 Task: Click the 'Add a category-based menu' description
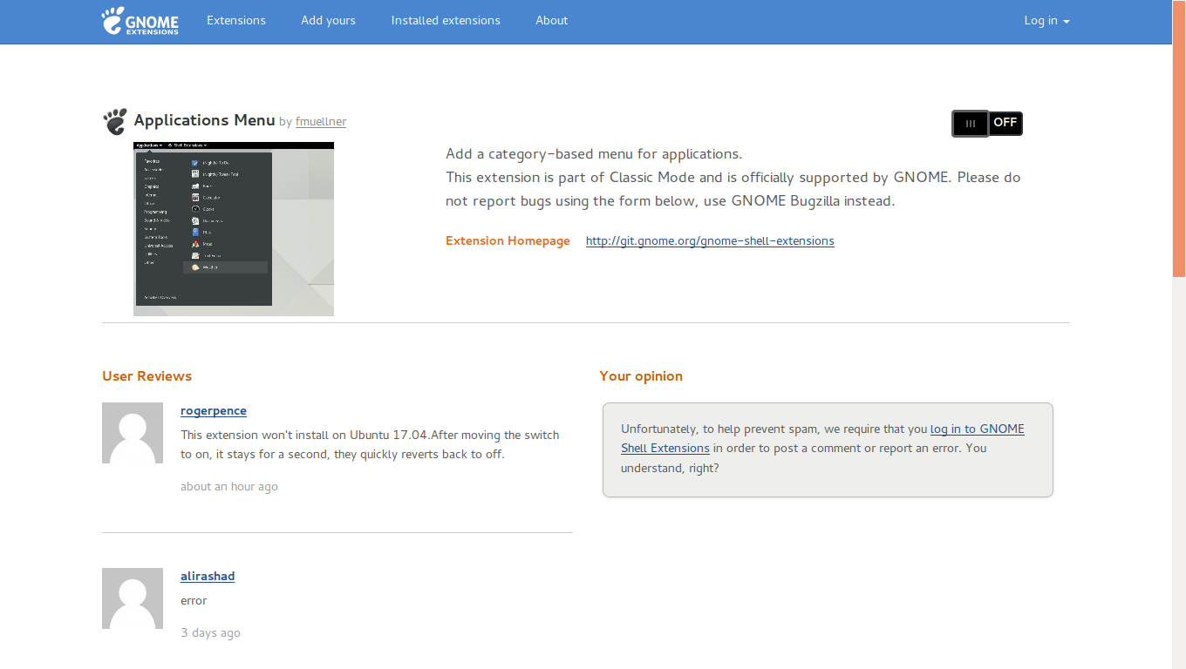(594, 154)
